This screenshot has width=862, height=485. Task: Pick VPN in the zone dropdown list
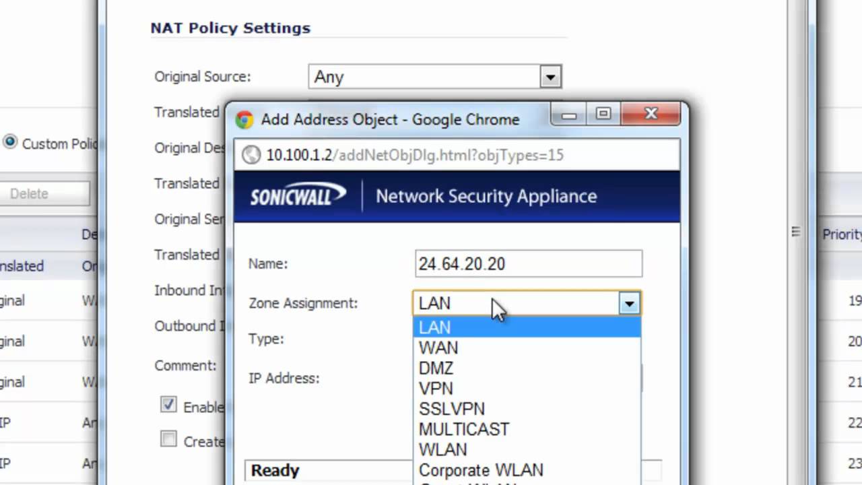click(x=436, y=389)
